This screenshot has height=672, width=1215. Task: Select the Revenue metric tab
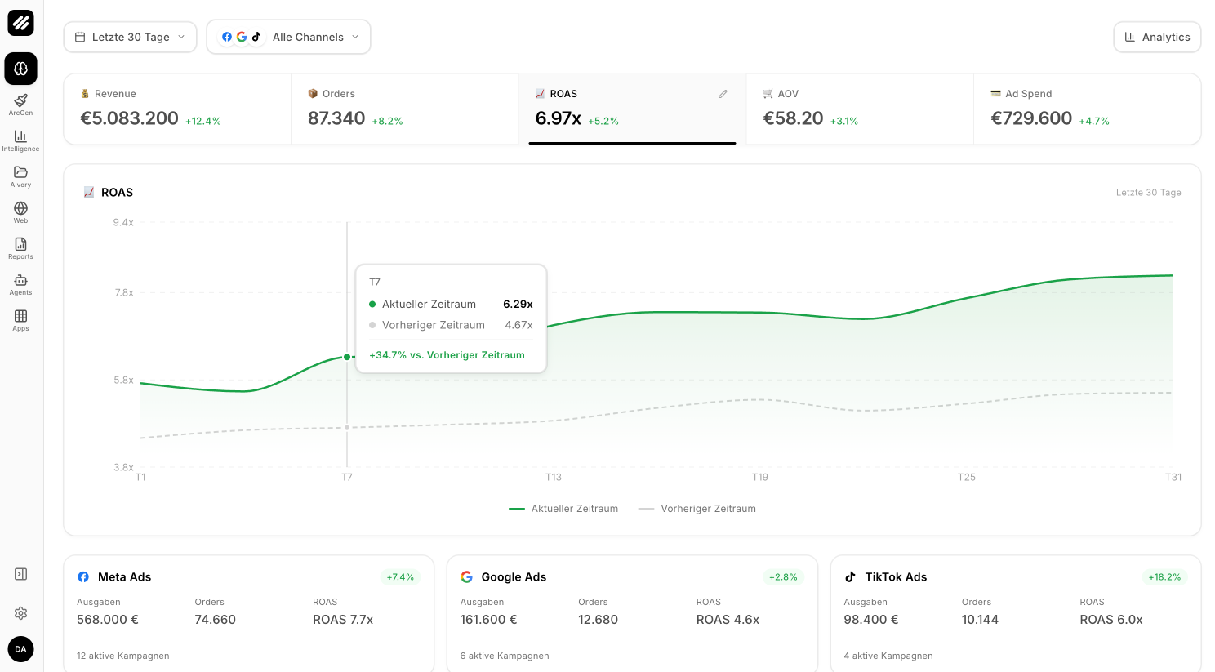(x=177, y=109)
